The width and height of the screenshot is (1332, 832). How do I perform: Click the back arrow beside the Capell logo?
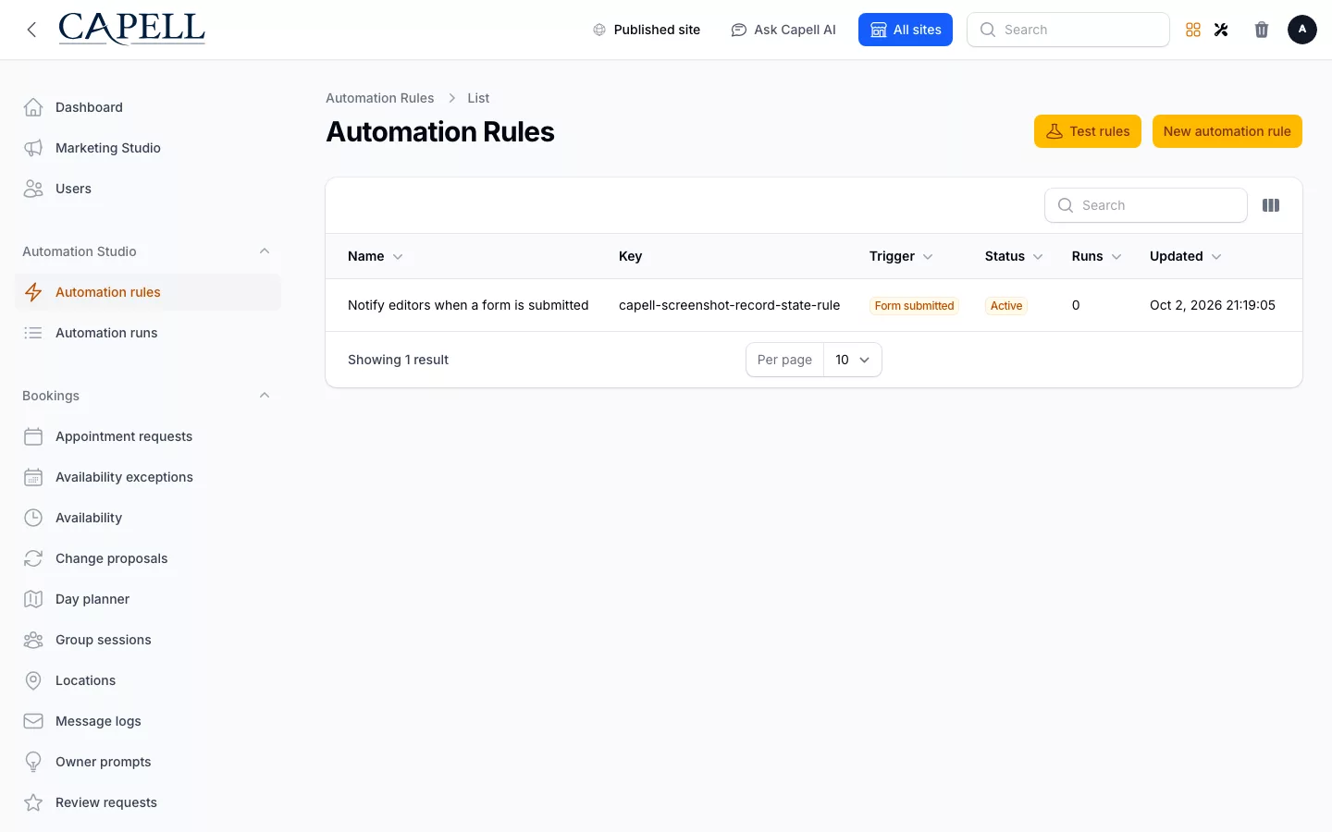click(x=32, y=30)
